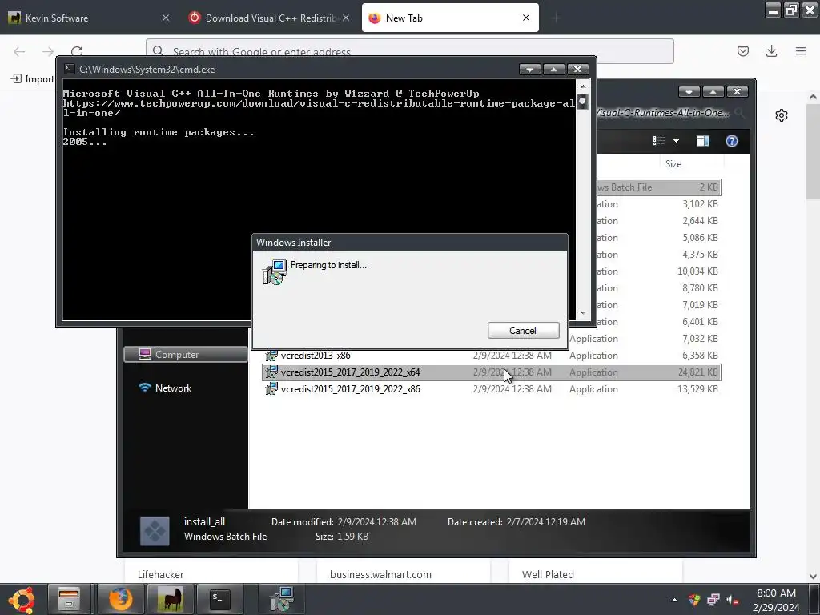Click the 6,358 KB size cell
Screen dimensions: 820x615
click(700, 356)
